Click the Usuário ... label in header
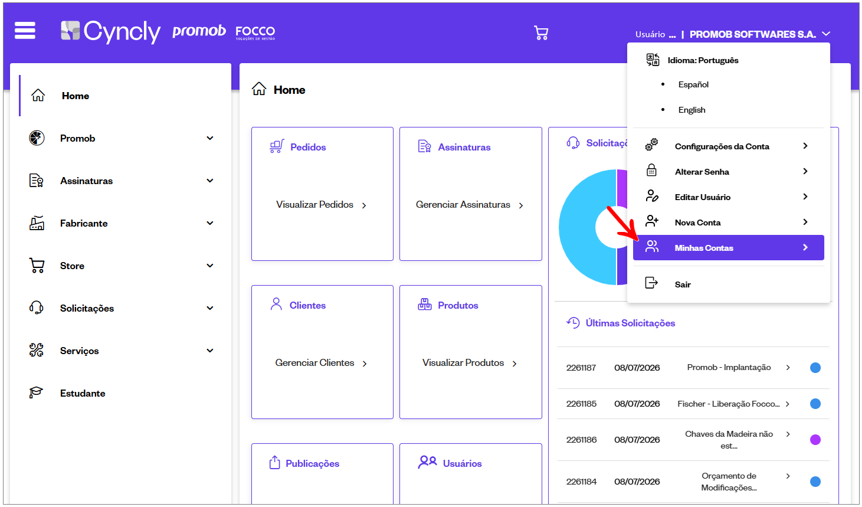 coord(655,34)
